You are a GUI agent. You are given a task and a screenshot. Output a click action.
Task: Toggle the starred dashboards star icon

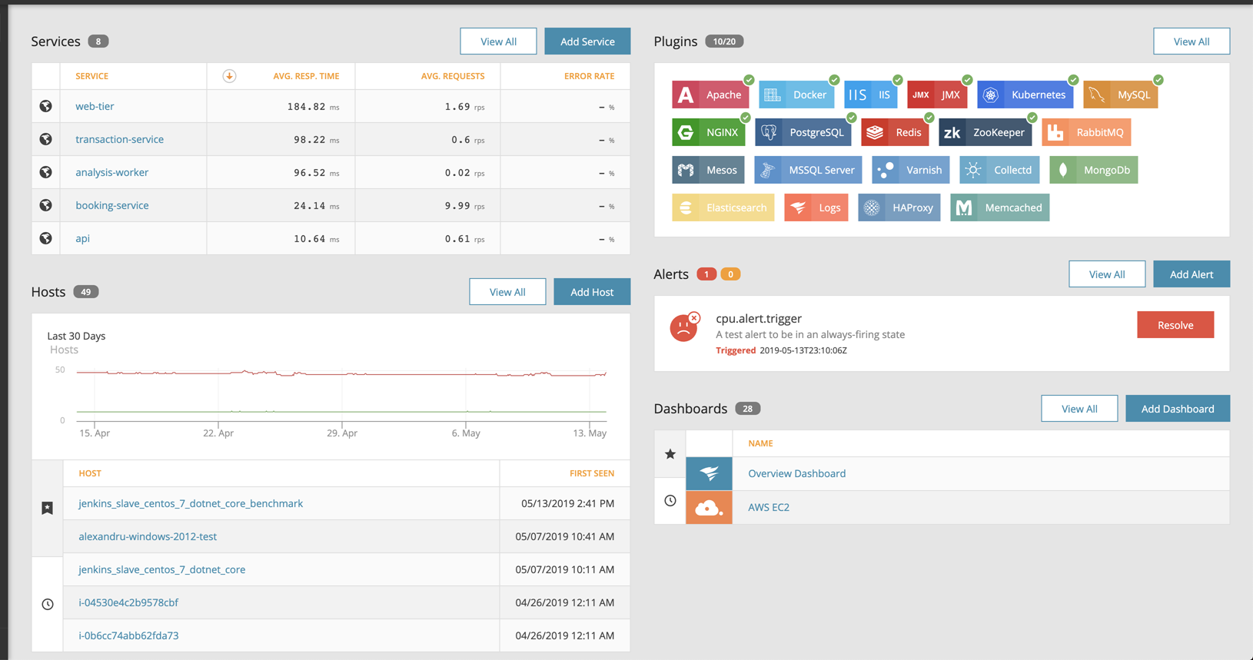click(670, 454)
